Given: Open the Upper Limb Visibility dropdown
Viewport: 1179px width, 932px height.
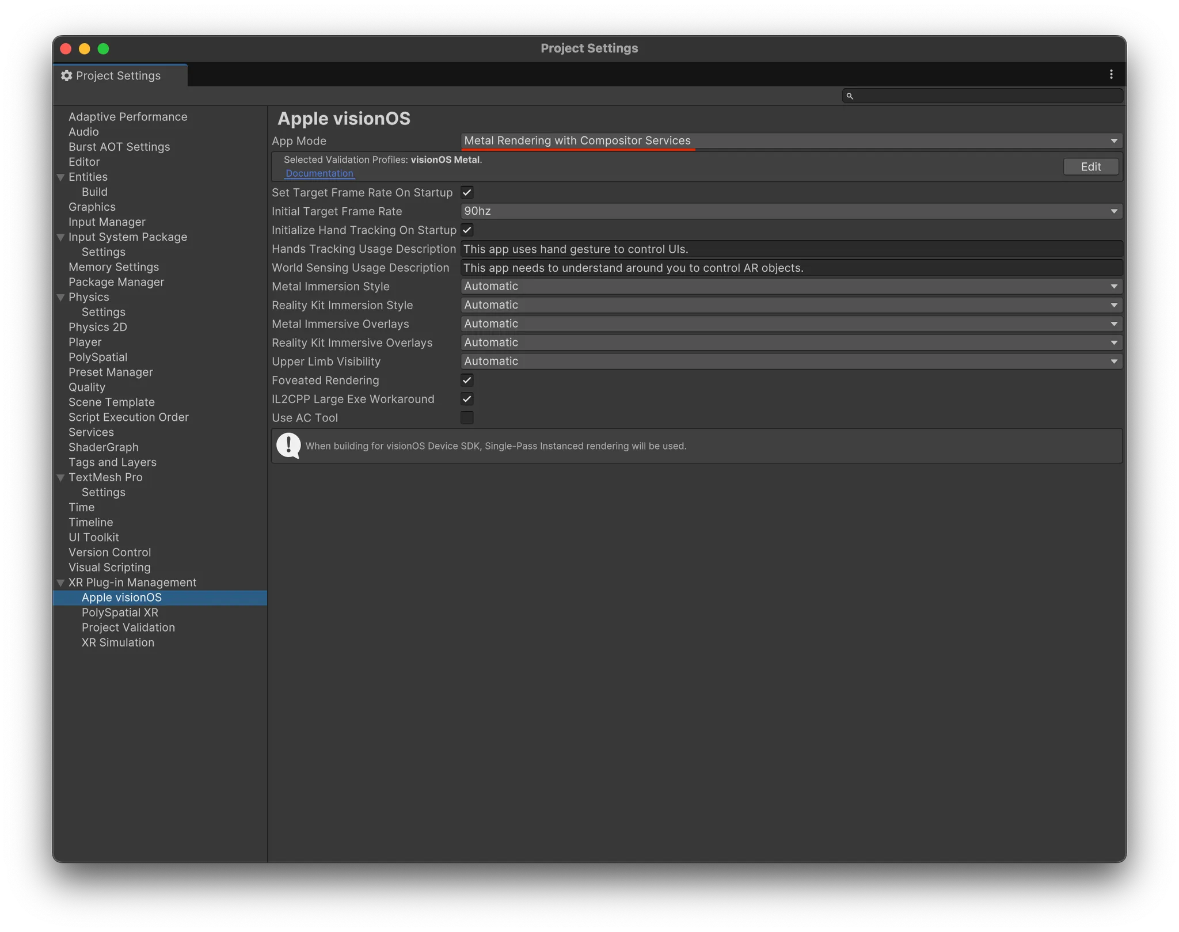Looking at the screenshot, I should point(791,362).
